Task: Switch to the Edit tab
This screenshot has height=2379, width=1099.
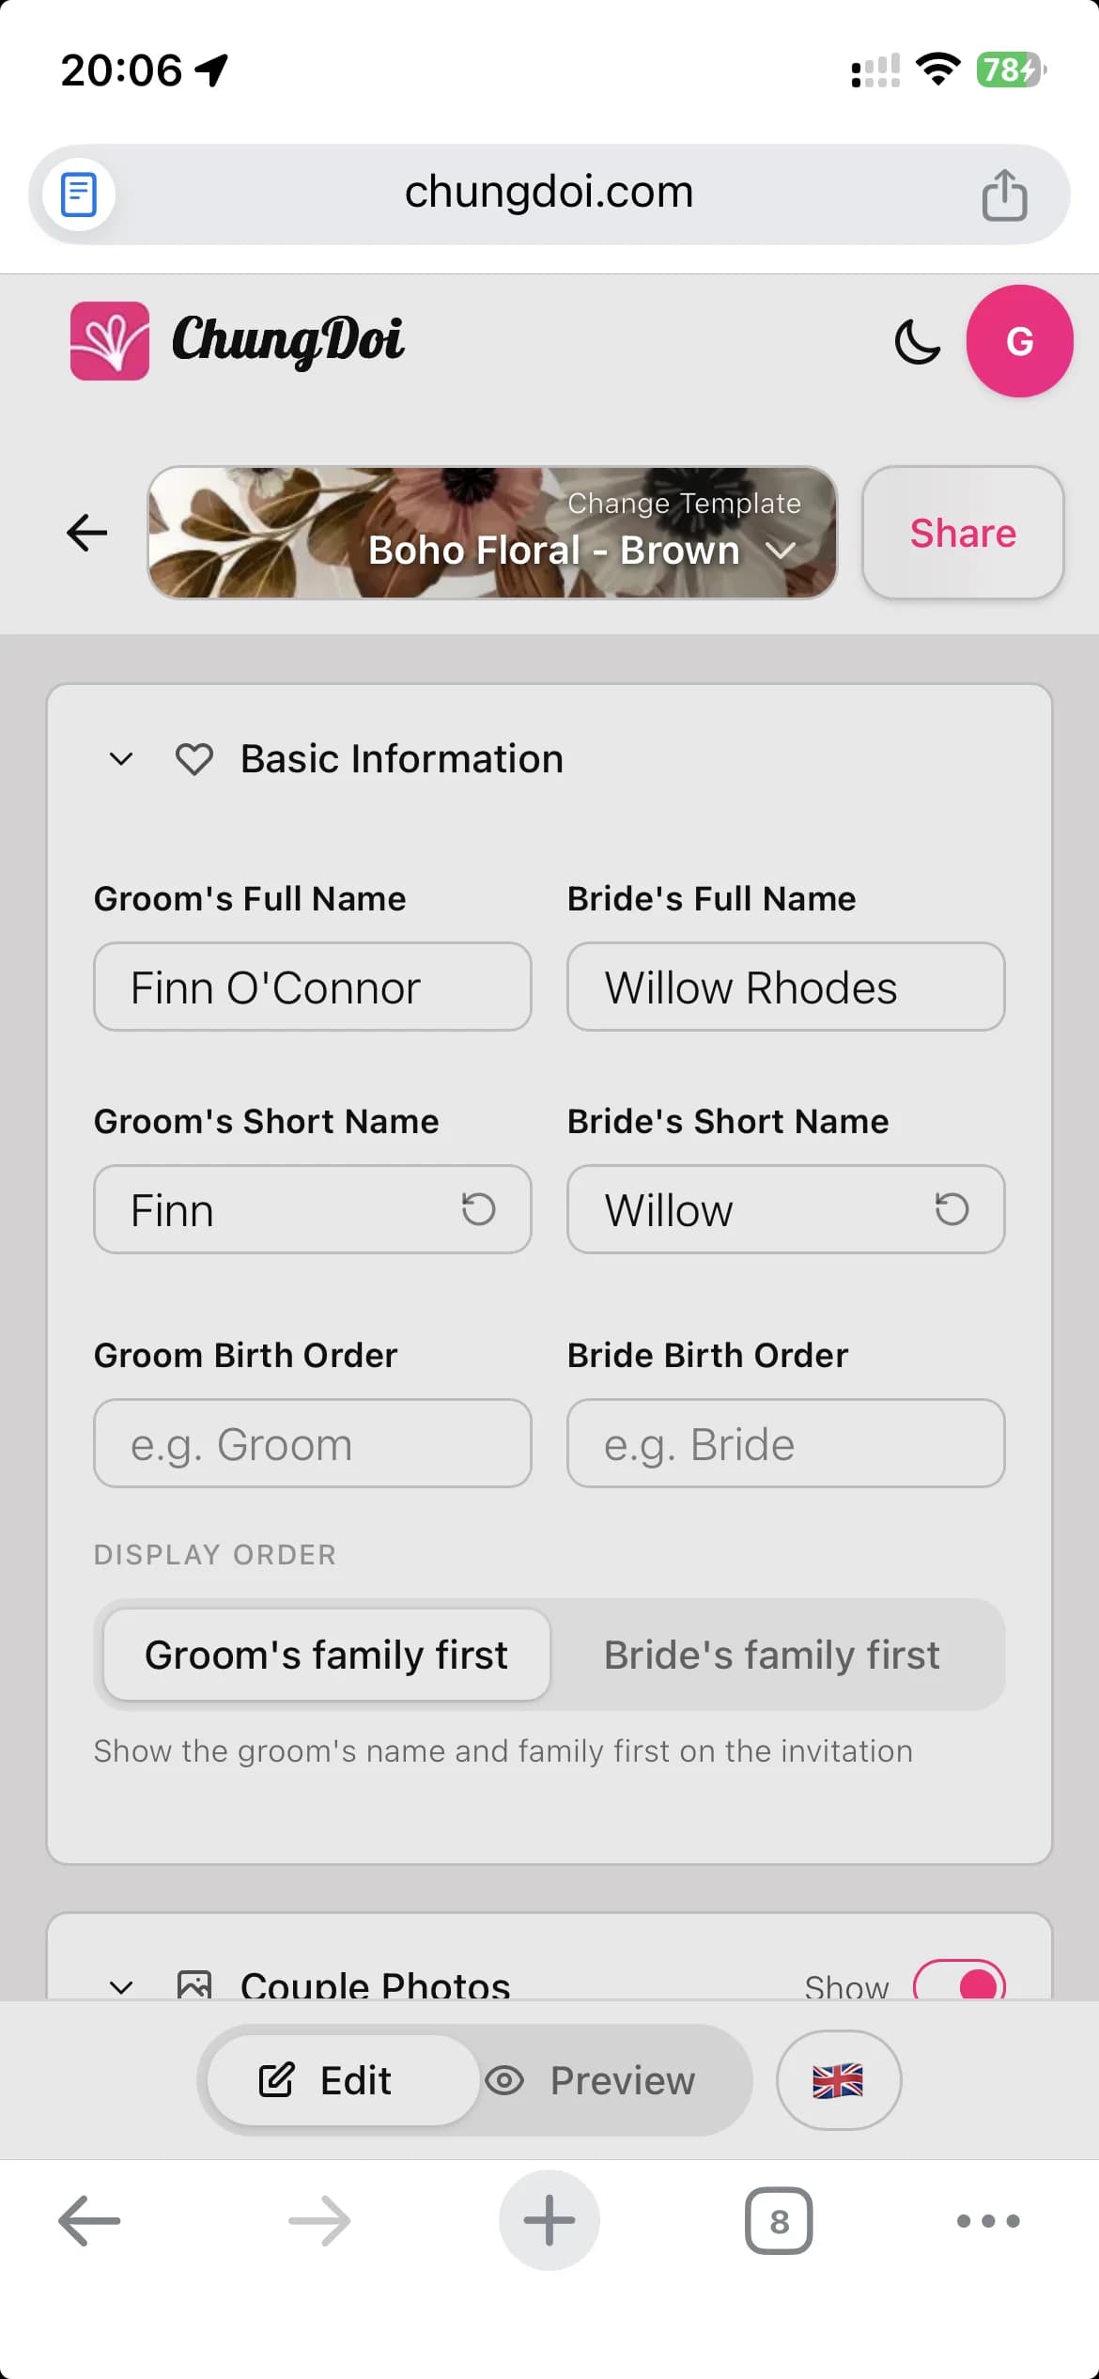Action: [x=326, y=2080]
